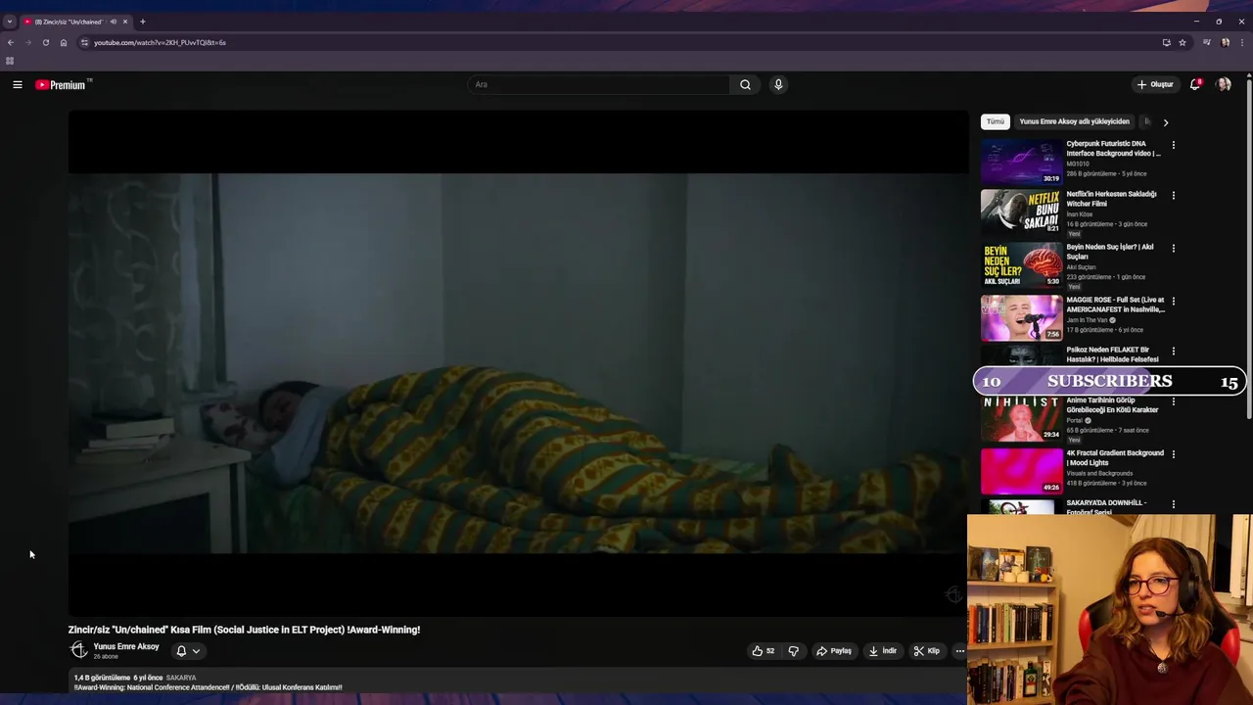Image resolution: width=1253 pixels, height=705 pixels.
Task: Start voice search with microphone icon
Action: pyautogui.click(x=778, y=85)
